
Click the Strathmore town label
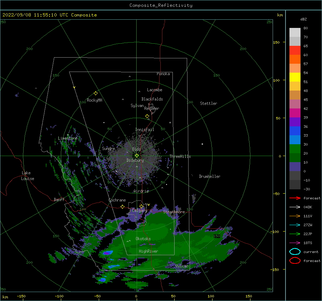[x=174, y=212]
